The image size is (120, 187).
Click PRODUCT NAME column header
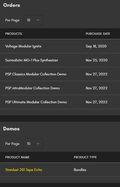pyautogui.click(x=17, y=157)
